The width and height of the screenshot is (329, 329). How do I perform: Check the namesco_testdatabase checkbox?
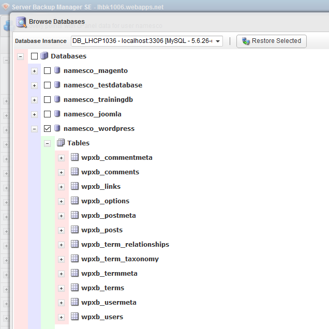[x=47, y=85]
